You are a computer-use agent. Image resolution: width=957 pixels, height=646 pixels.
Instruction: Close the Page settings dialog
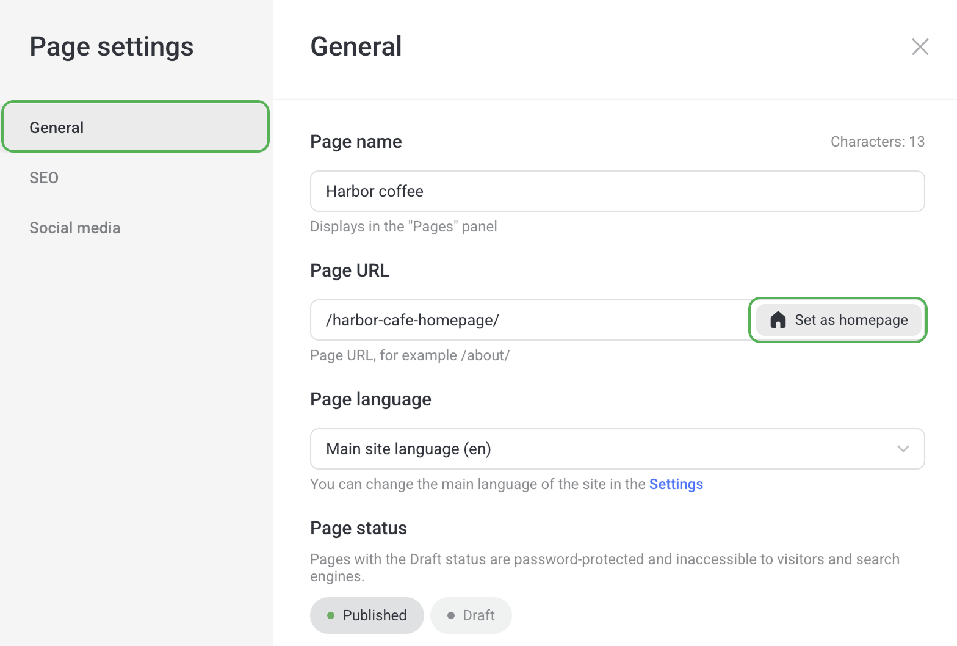[x=920, y=46]
